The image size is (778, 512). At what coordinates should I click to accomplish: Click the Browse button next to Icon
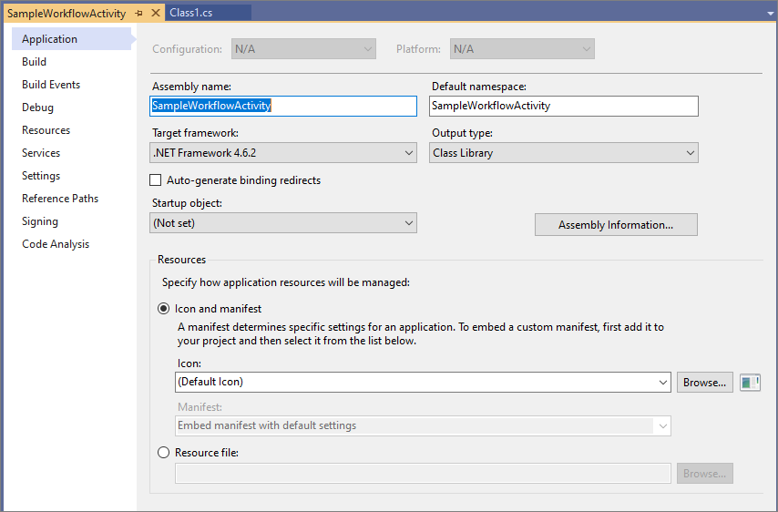(704, 383)
